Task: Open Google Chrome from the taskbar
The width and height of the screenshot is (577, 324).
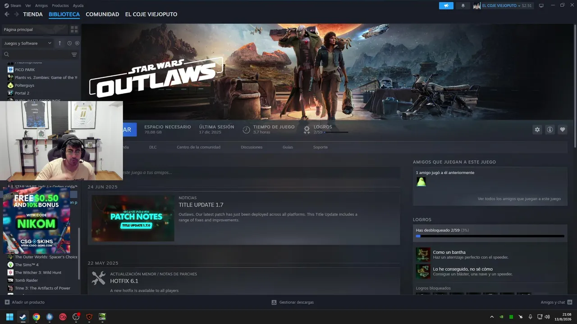Action: [x=36, y=317]
